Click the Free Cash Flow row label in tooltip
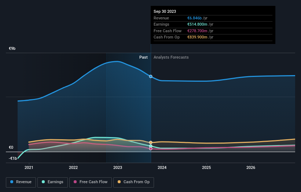The width and height of the screenshot is (301, 192). (168, 31)
